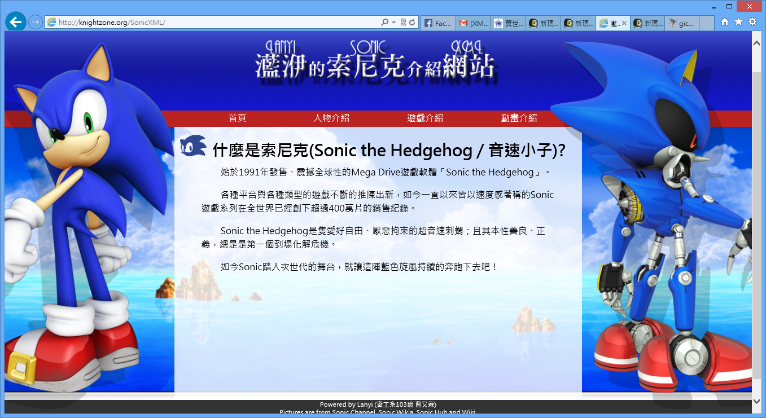The image size is (766, 418).
Task: Go to browser Home icon
Action: tap(725, 22)
